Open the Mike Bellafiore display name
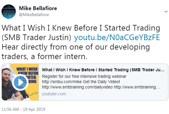 coord(38,8)
